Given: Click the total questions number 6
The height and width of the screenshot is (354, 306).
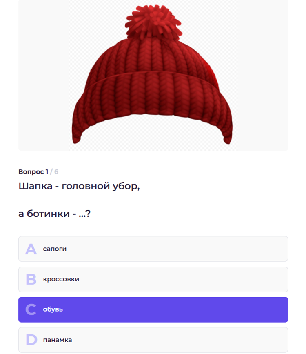Looking at the screenshot, I should [x=56, y=172].
